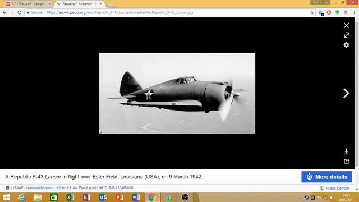The height and width of the screenshot is (202, 359).
Task: Click the system clock showing 14:23
Action: pyautogui.click(x=346, y=198)
